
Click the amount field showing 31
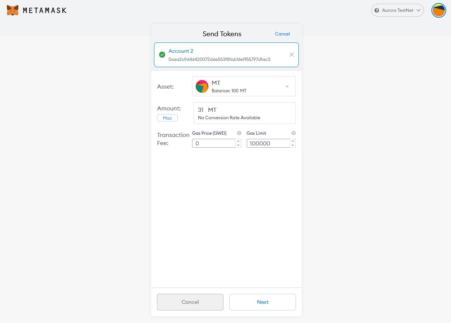coord(245,113)
